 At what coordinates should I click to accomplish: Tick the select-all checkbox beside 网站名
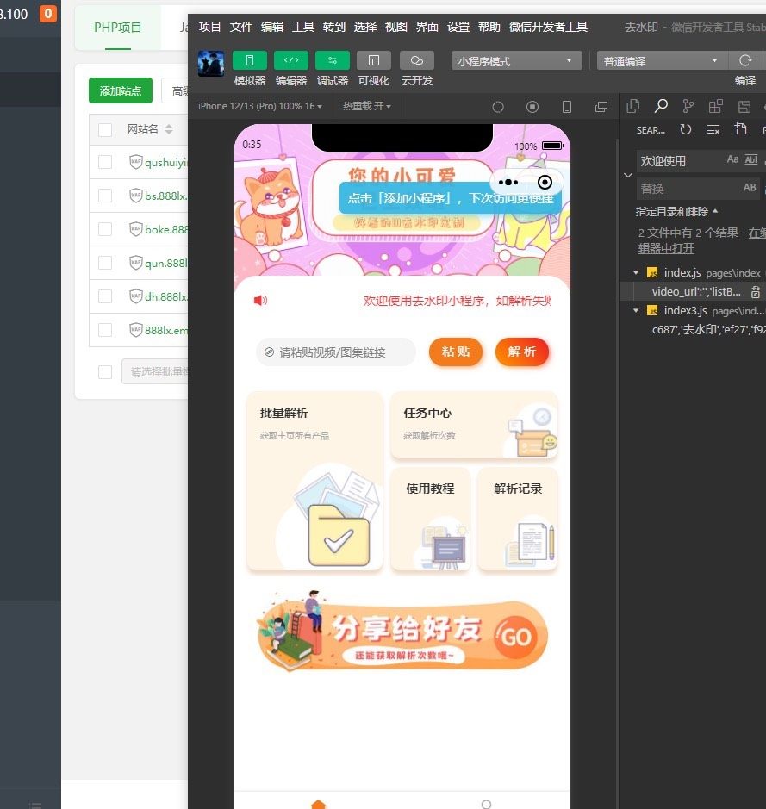point(105,129)
